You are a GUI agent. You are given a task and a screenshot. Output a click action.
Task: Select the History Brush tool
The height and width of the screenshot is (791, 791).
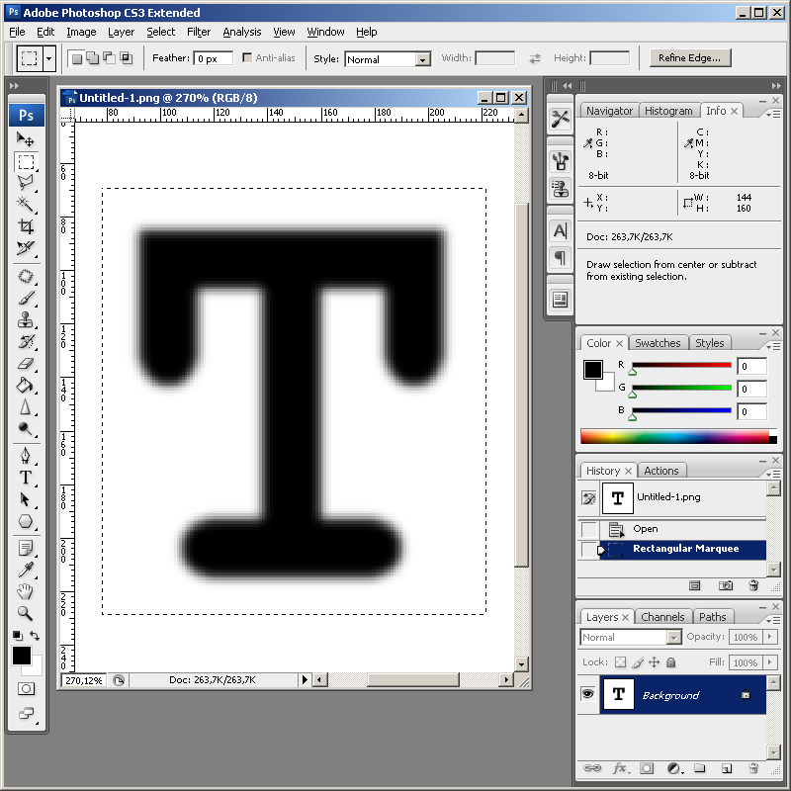(x=26, y=341)
